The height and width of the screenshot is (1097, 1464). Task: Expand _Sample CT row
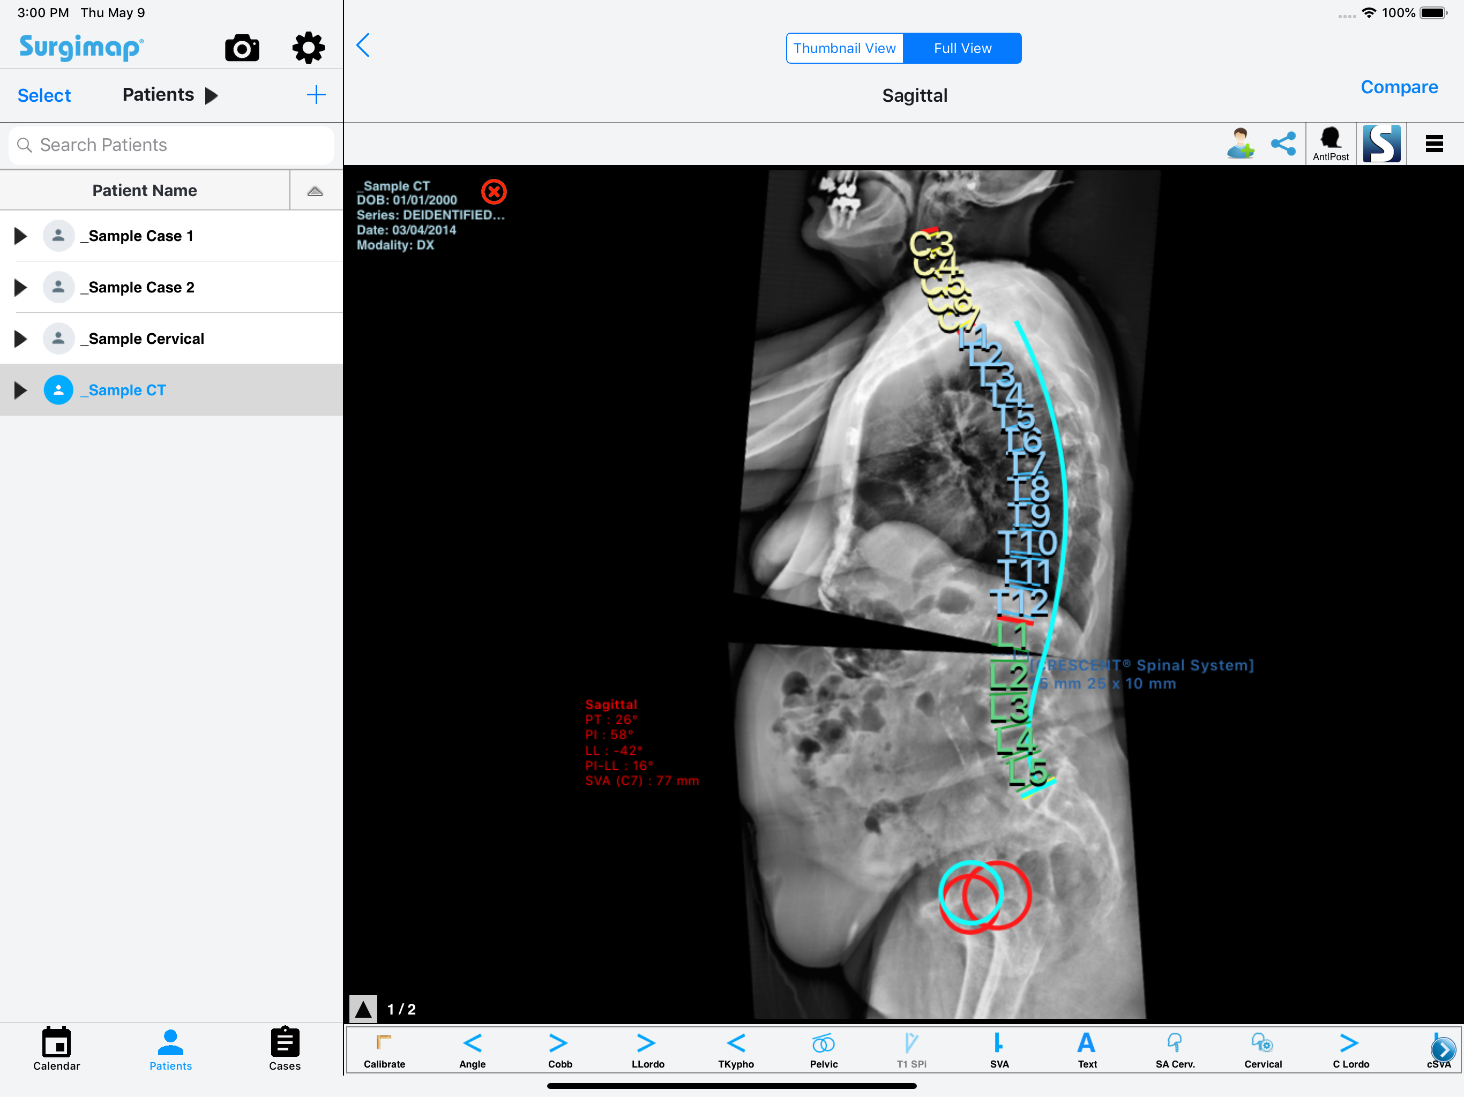point(20,390)
